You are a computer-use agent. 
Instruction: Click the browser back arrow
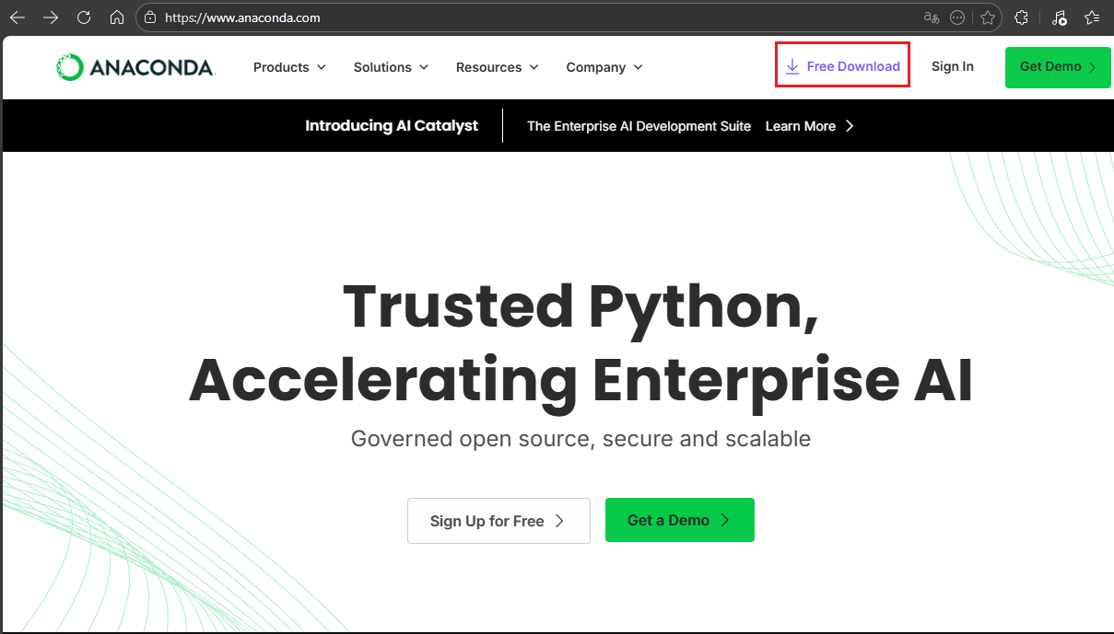pos(18,17)
